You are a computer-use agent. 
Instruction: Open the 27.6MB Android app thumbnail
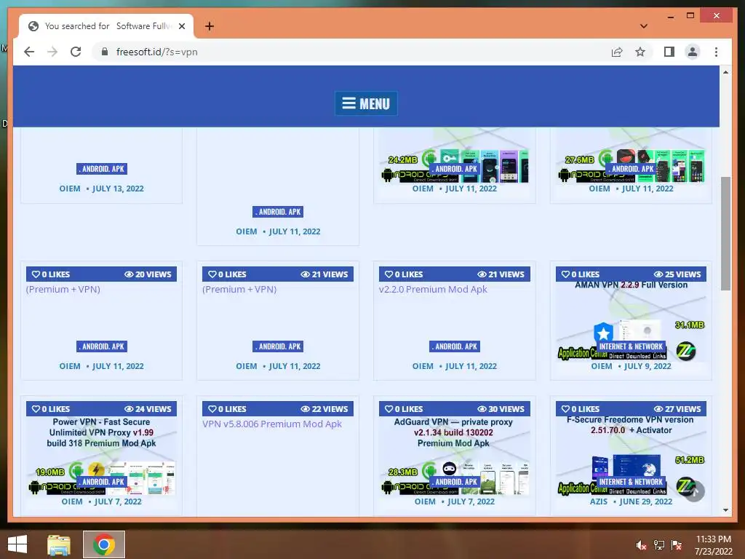[631, 156]
